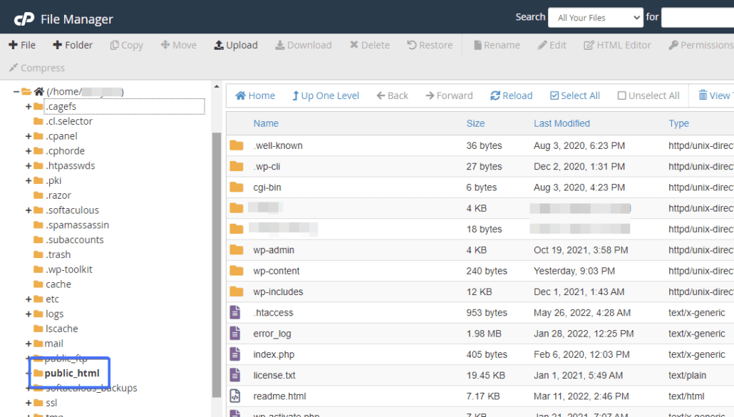Click the Copy toolbar button
The image size is (734, 417).
click(x=126, y=45)
